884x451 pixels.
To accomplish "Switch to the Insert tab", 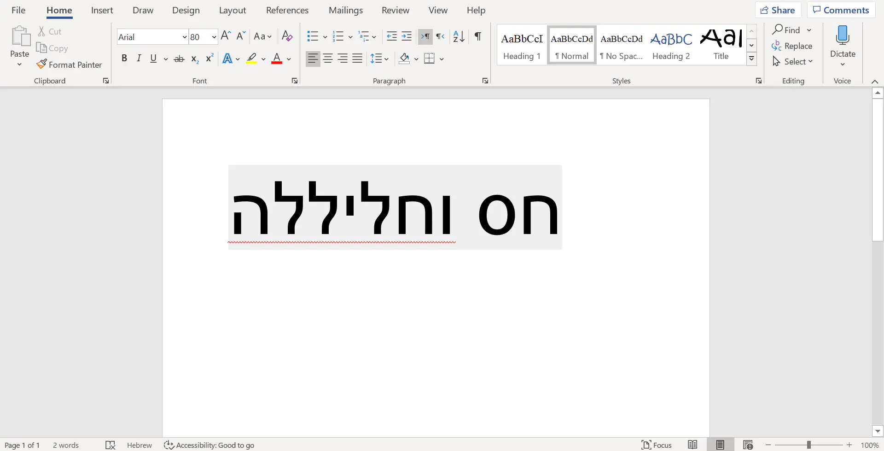I will click(x=102, y=10).
